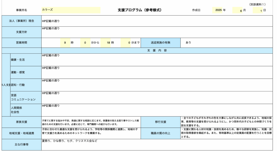
Task: Select the opening hour field showing 9
Action: coord(65,43)
